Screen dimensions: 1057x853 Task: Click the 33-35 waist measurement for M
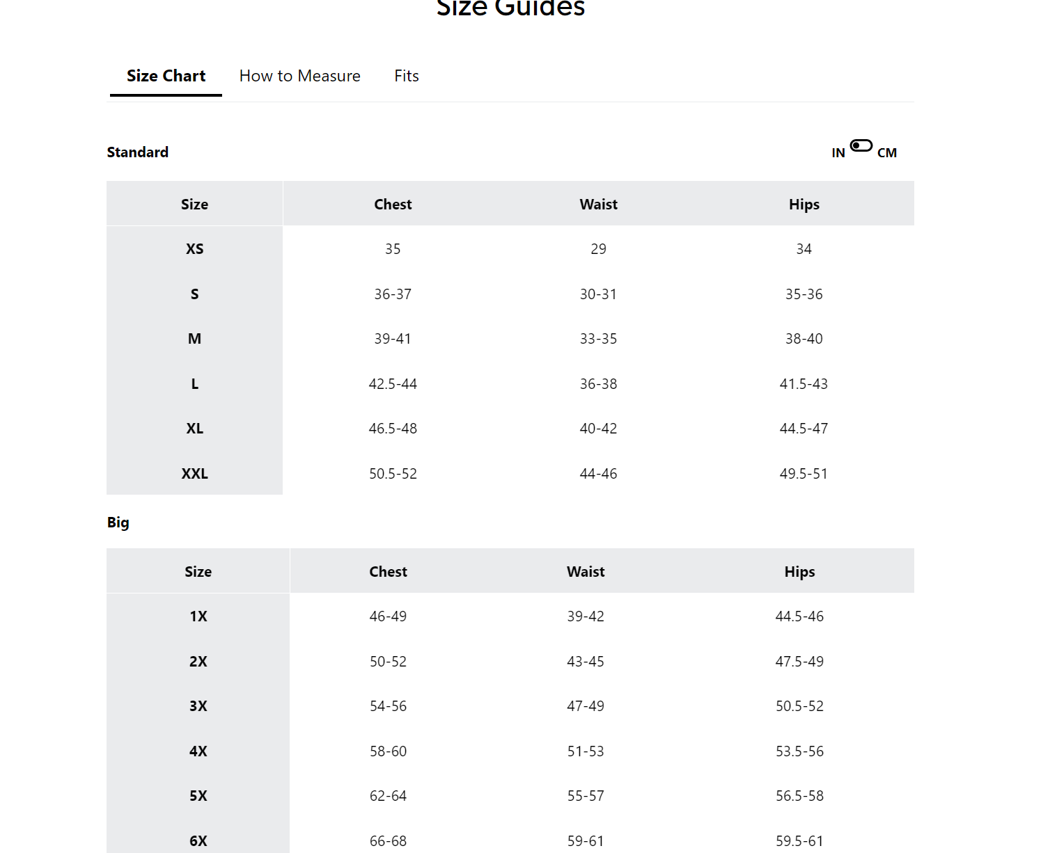point(598,339)
